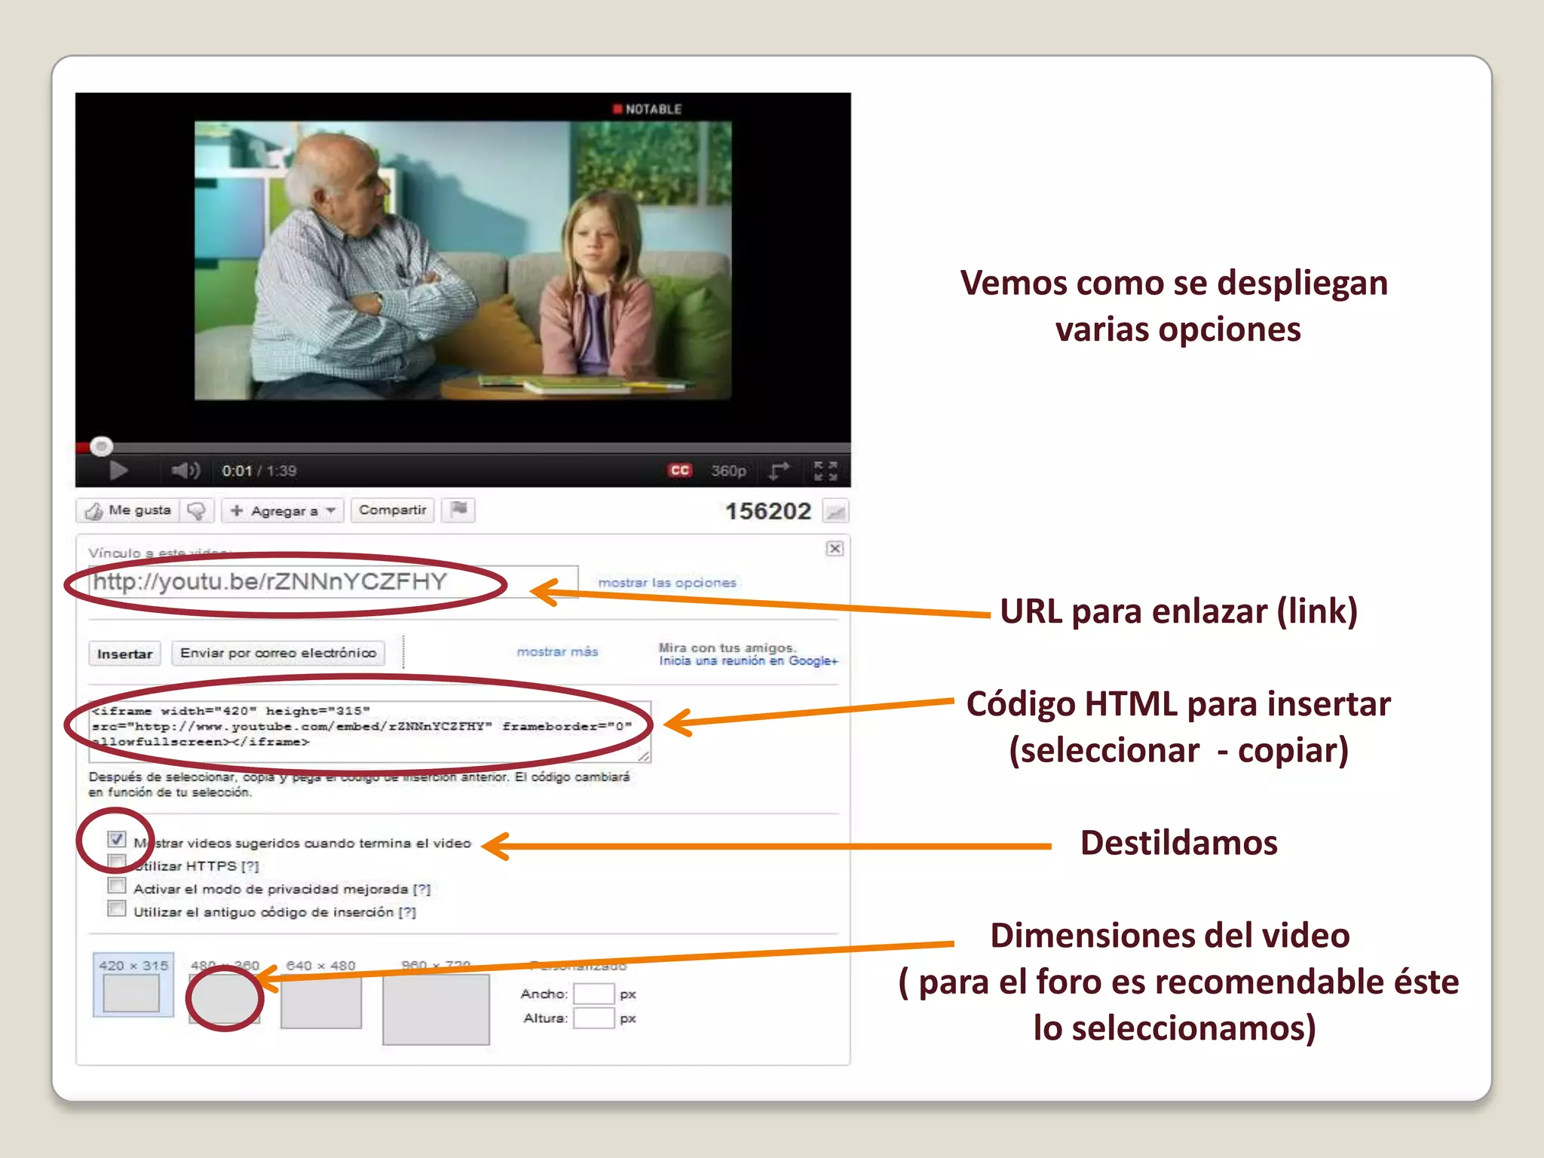Click the Insertar button
The width and height of the screenshot is (1544, 1158).
click(x=125, y=654)
